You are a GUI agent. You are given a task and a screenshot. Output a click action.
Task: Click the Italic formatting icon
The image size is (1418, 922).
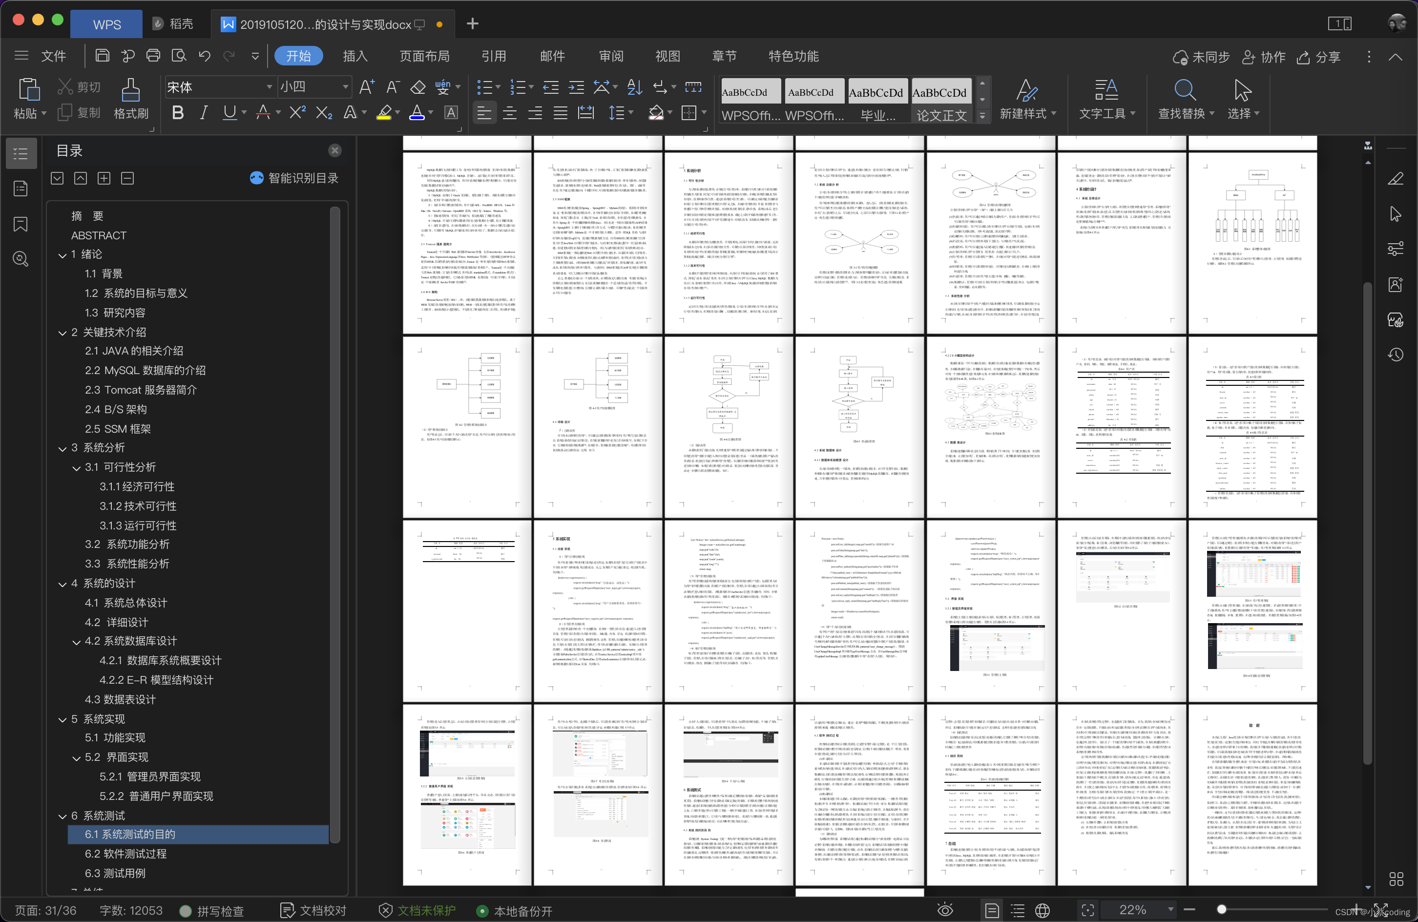(203, 113)
